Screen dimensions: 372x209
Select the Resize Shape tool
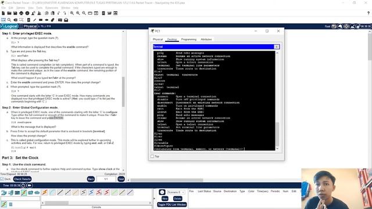(x=22, y=20)
